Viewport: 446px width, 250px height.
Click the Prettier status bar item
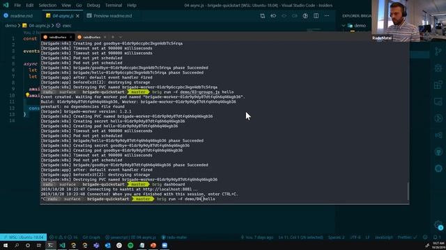407,237
